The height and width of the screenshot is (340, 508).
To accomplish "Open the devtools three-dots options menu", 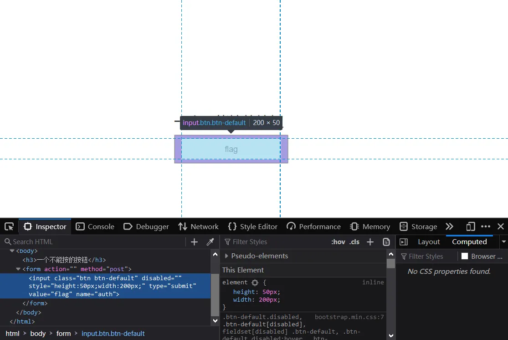I will [x=485, y=226].
